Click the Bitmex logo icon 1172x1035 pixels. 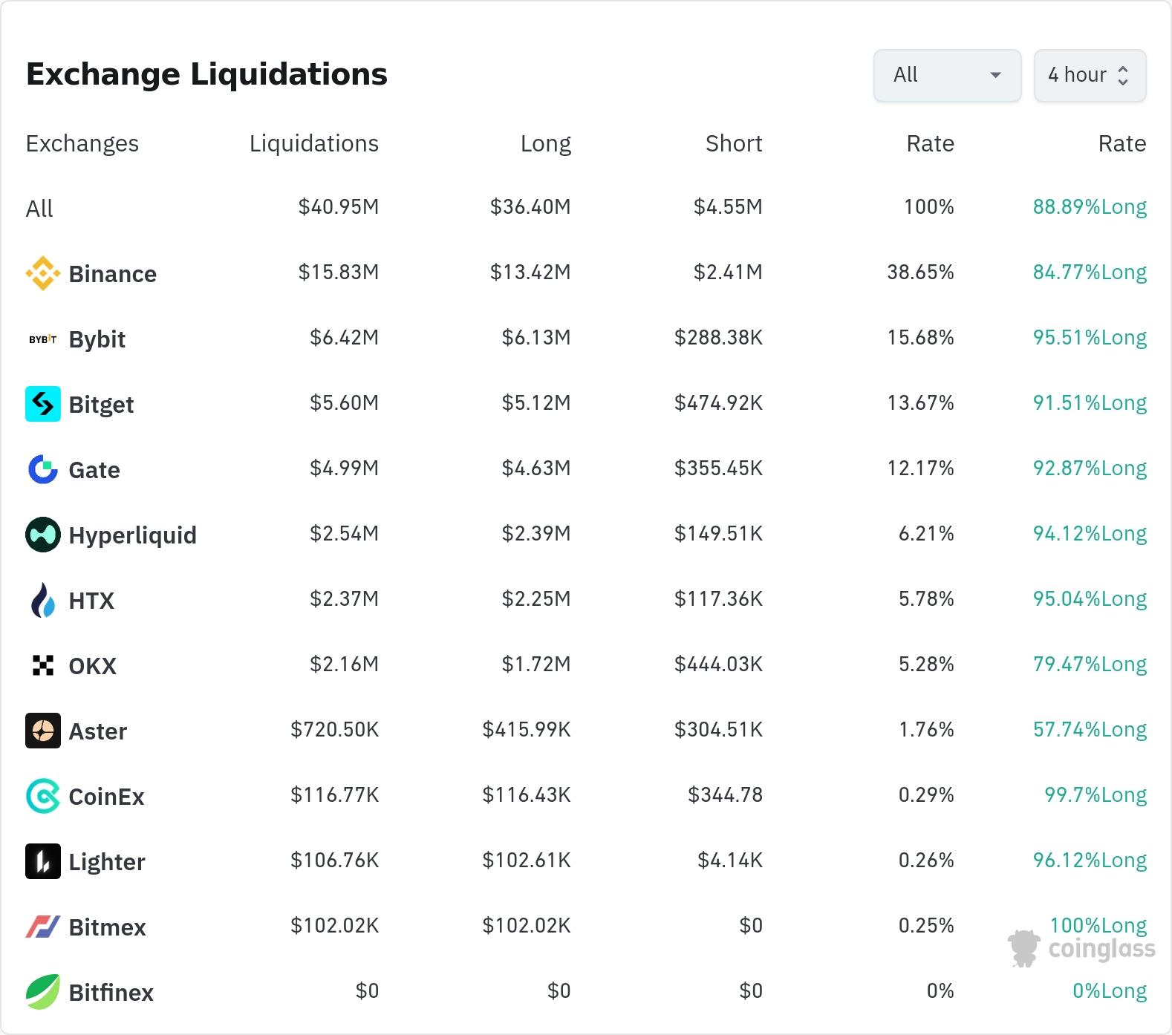pyautogui.click(x=43, y=927)
